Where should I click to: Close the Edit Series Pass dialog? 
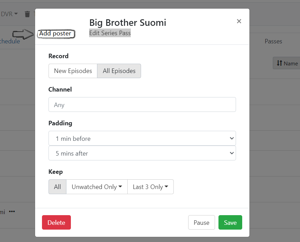[239, 21]
